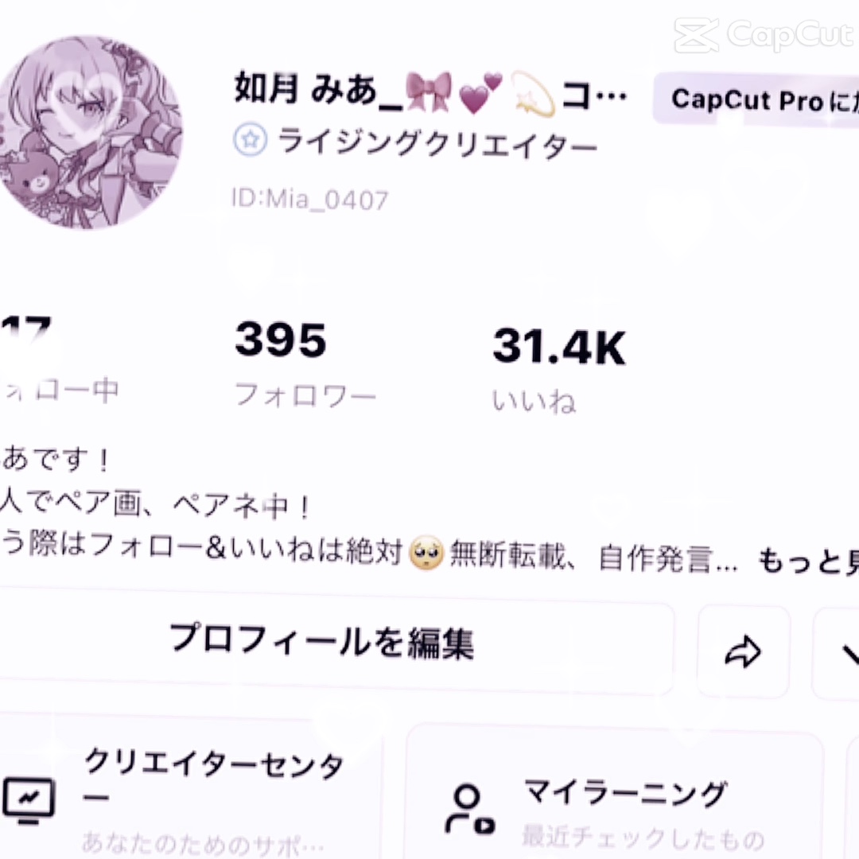
Task: Click the Rising Creator star badge icon
Action: click(251, 140)
